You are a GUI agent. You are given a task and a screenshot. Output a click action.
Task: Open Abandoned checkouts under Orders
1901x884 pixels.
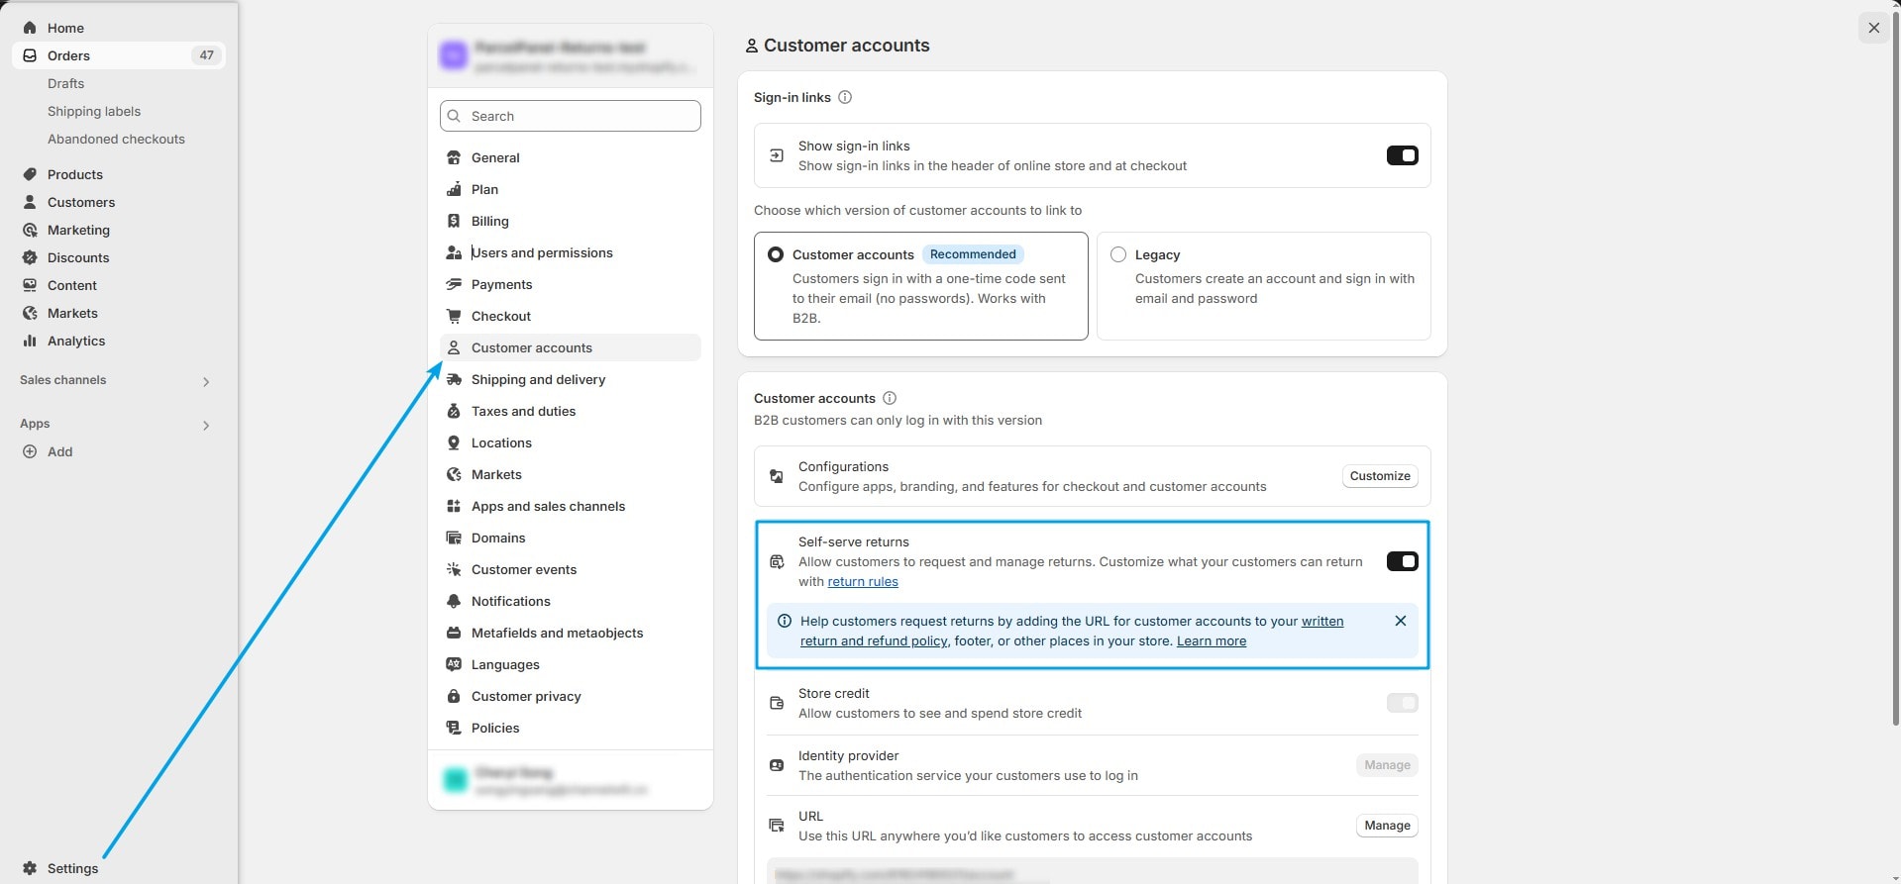[x=116, y=139]
